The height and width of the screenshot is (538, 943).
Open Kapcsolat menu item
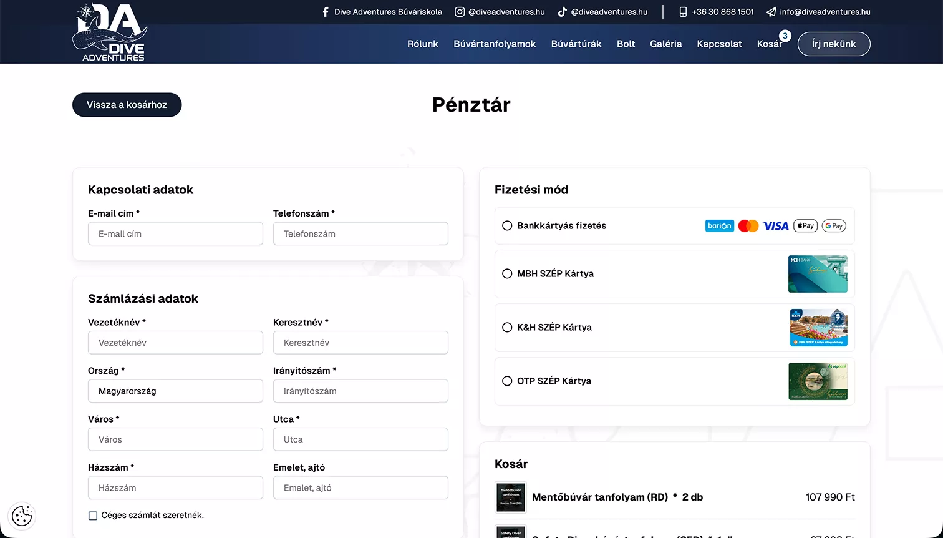pyautogui.click(x=719, y=44)
